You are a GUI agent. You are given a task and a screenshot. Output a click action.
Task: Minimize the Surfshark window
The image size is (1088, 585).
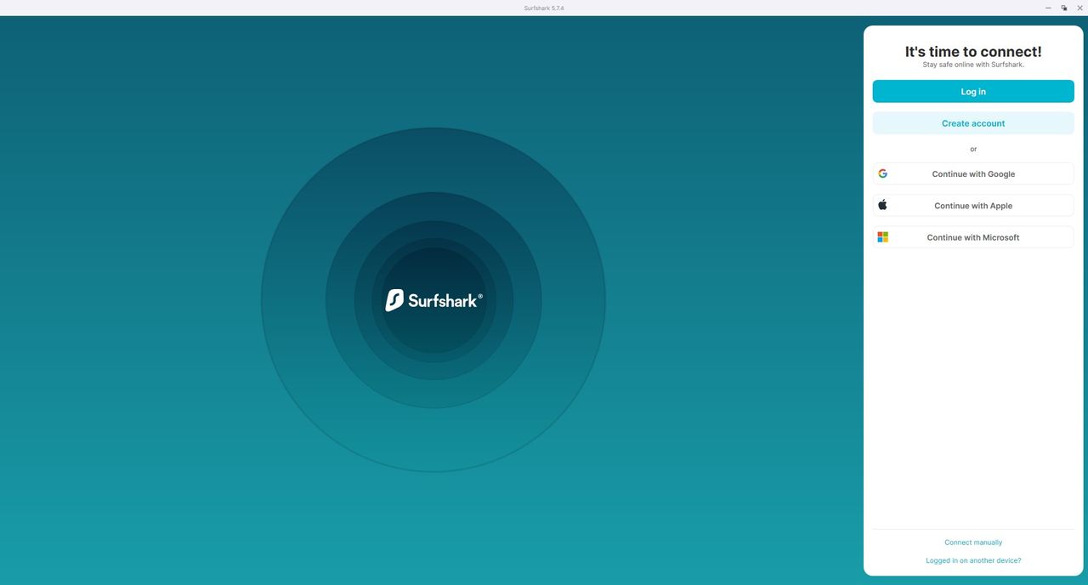point(1048,8)
